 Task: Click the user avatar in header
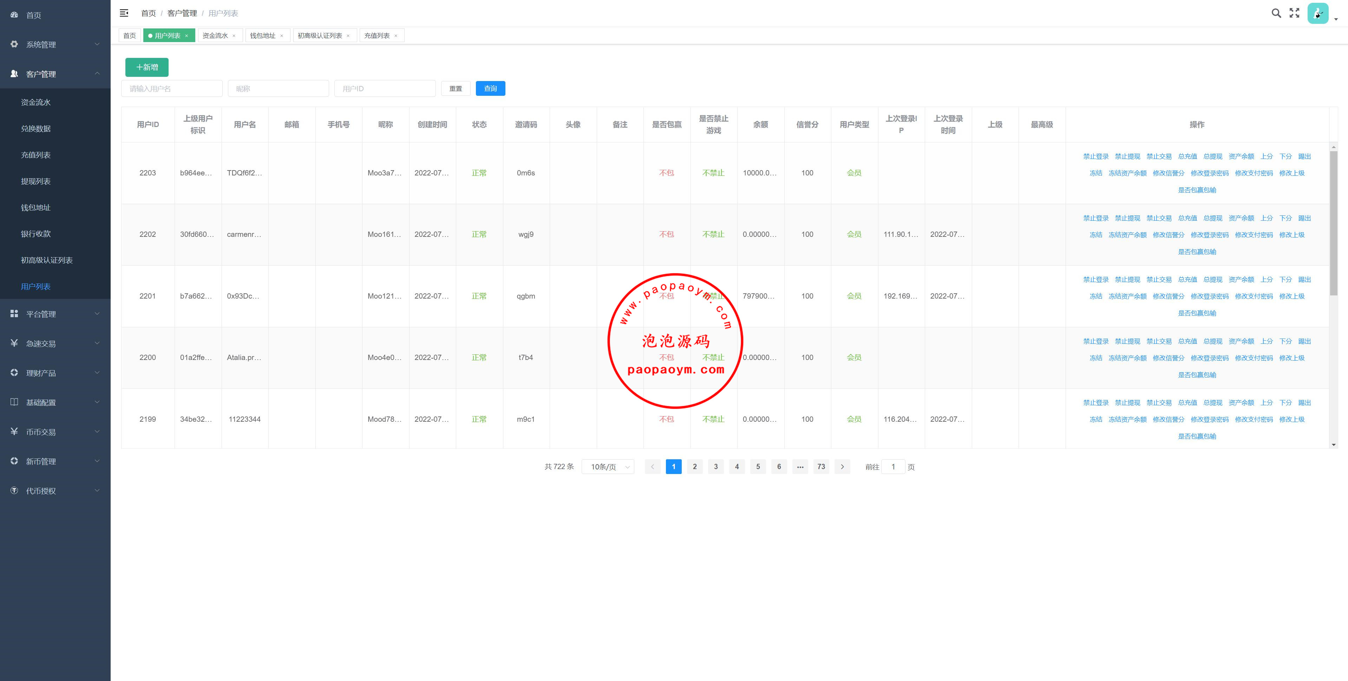(x=1317, y=14)
